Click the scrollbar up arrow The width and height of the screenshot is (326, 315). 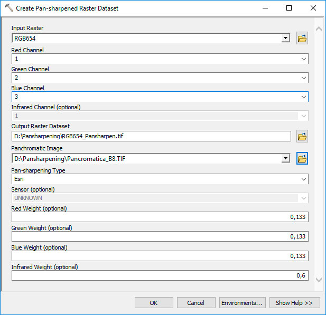[x=319, y=29]
